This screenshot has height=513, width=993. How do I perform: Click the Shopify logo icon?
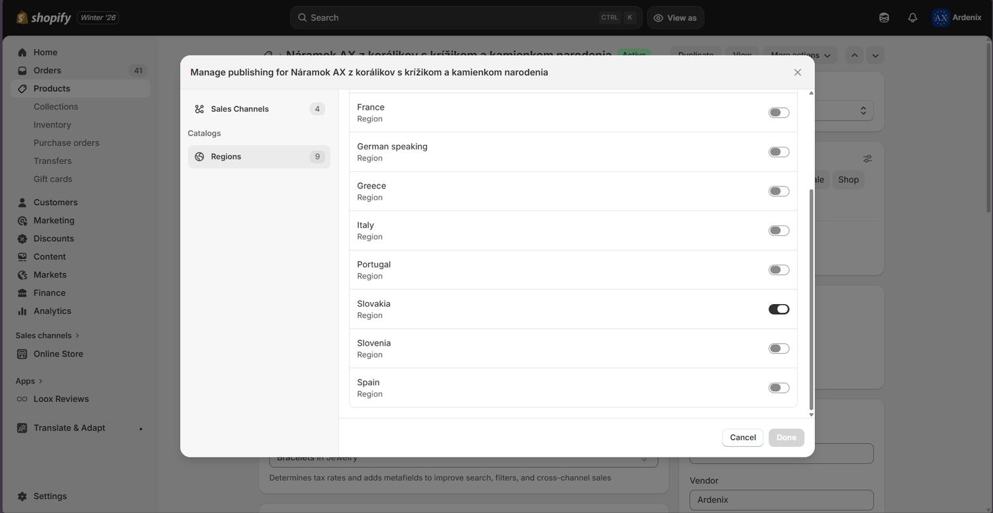point(22,18)
